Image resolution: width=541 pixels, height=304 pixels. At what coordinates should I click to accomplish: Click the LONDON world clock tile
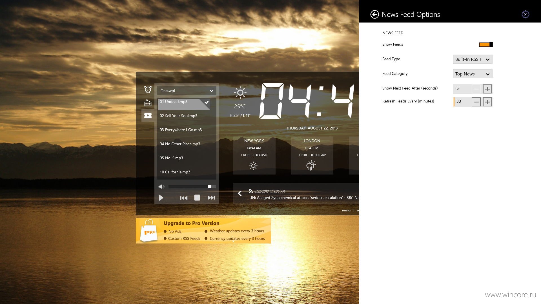312,155
